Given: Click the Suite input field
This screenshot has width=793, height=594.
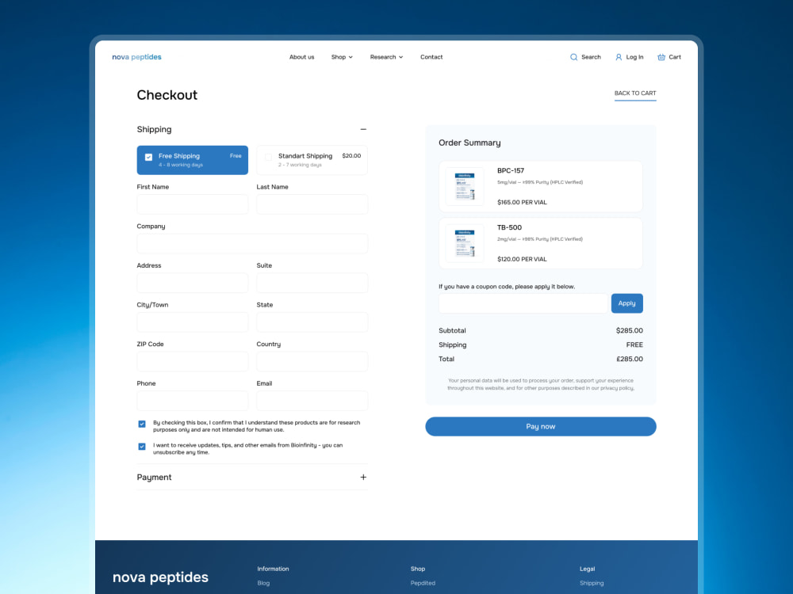Looking at the screenshot, I should (x=312, y=283).
